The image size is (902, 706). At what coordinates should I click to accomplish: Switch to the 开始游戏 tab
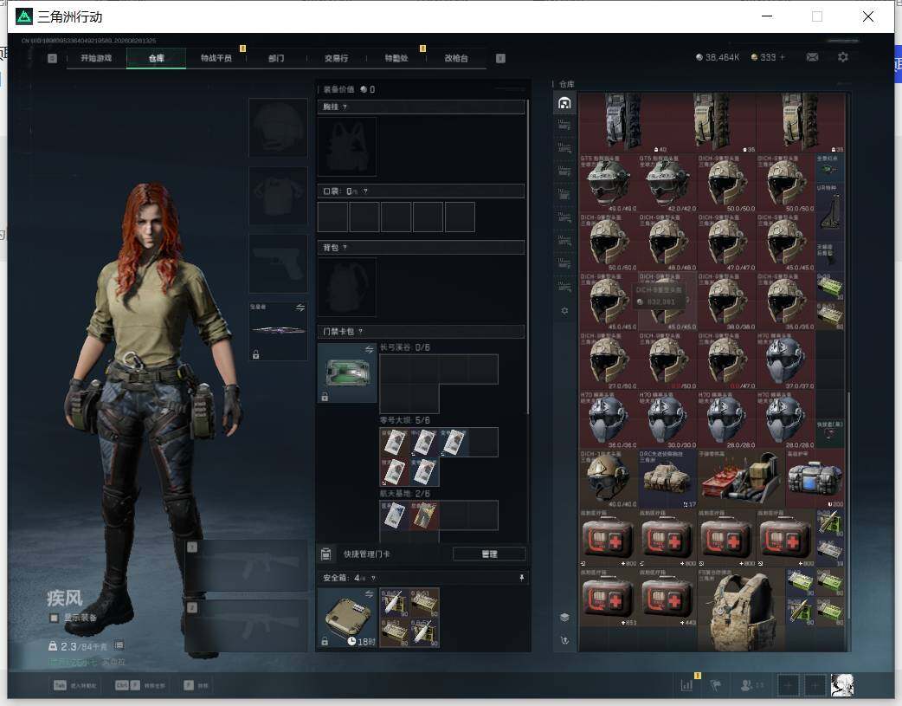coord(96,58)
